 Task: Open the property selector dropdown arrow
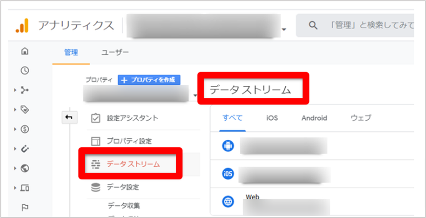click(195, 95)
